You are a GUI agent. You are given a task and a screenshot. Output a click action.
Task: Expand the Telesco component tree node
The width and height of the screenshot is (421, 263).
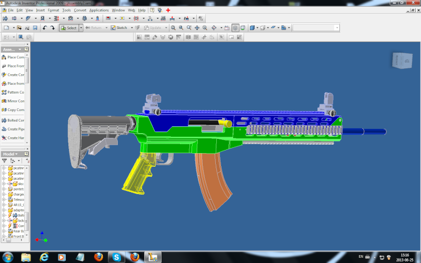pos(4,200)
